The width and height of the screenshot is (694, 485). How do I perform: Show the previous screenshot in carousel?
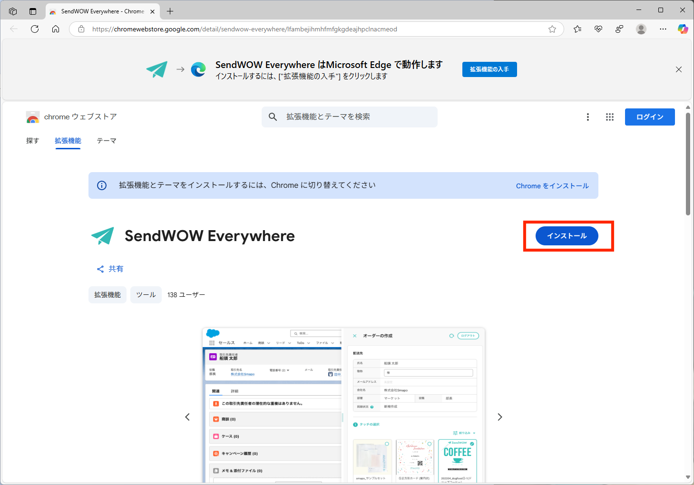pos(187,417)
